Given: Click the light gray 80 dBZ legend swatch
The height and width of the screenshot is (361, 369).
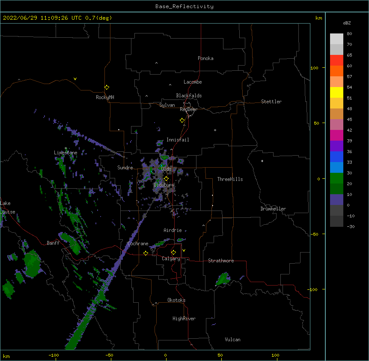Looking at the screenshot, I should click(336, 39).
